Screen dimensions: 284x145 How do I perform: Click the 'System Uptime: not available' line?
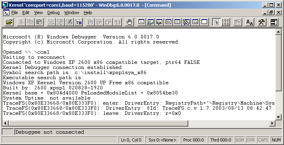(46, 98)
